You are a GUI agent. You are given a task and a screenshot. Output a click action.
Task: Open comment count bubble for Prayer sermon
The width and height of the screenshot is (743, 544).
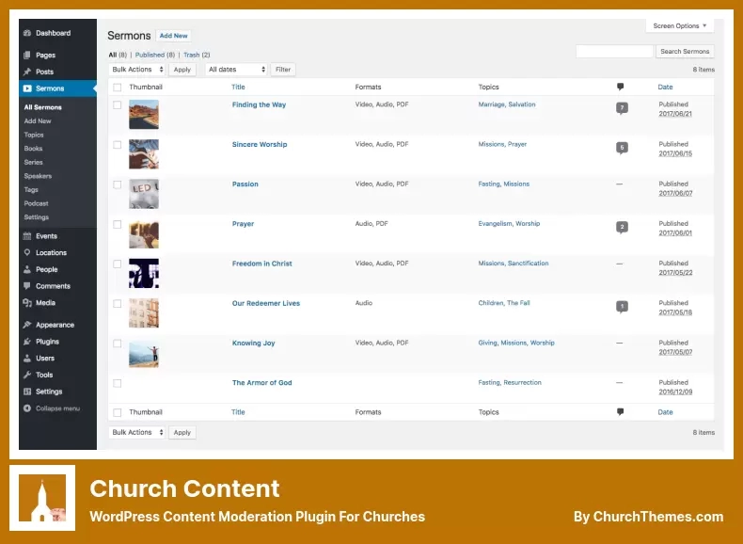click(622, 227)
